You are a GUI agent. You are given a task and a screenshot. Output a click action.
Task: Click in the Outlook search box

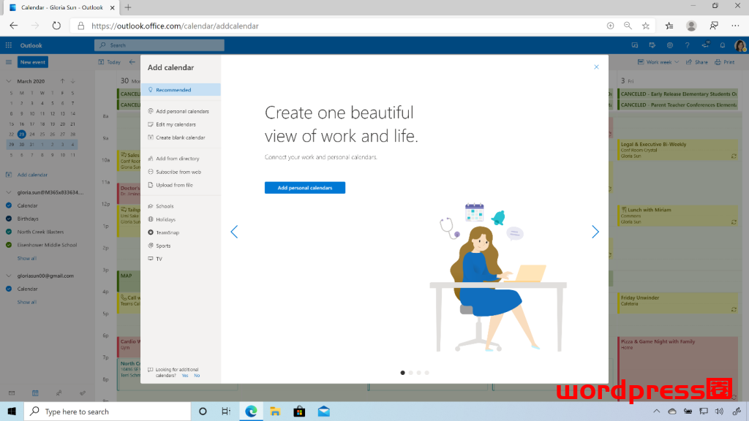click(x=159, y=45)
